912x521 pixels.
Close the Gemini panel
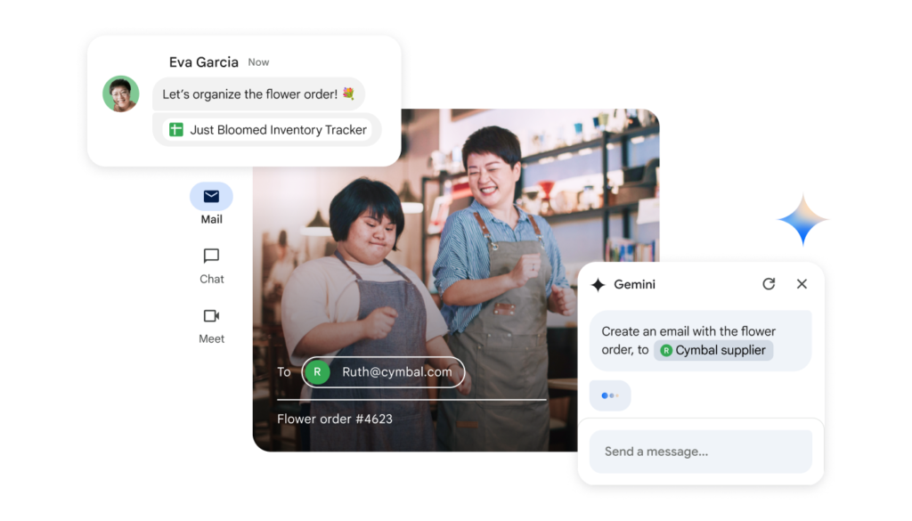(802, 284)
